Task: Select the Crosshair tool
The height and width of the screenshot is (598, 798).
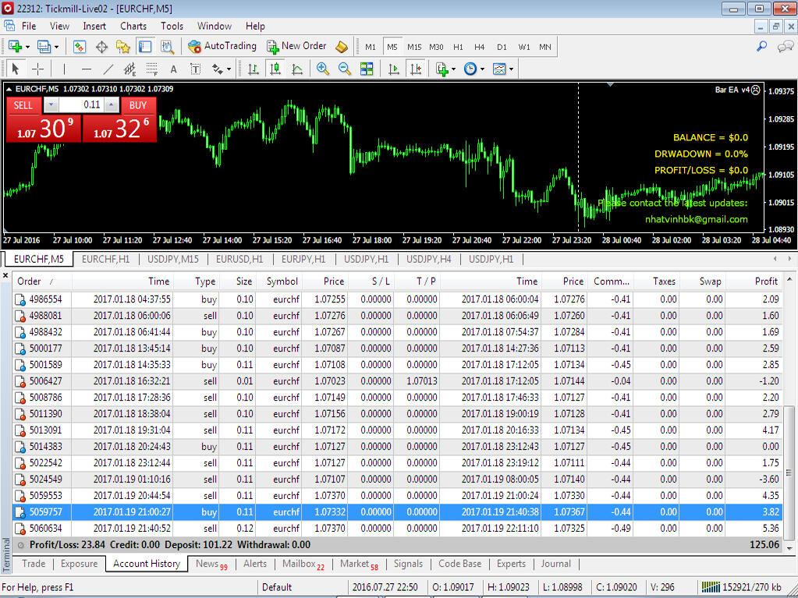Action: click(37, 69)
